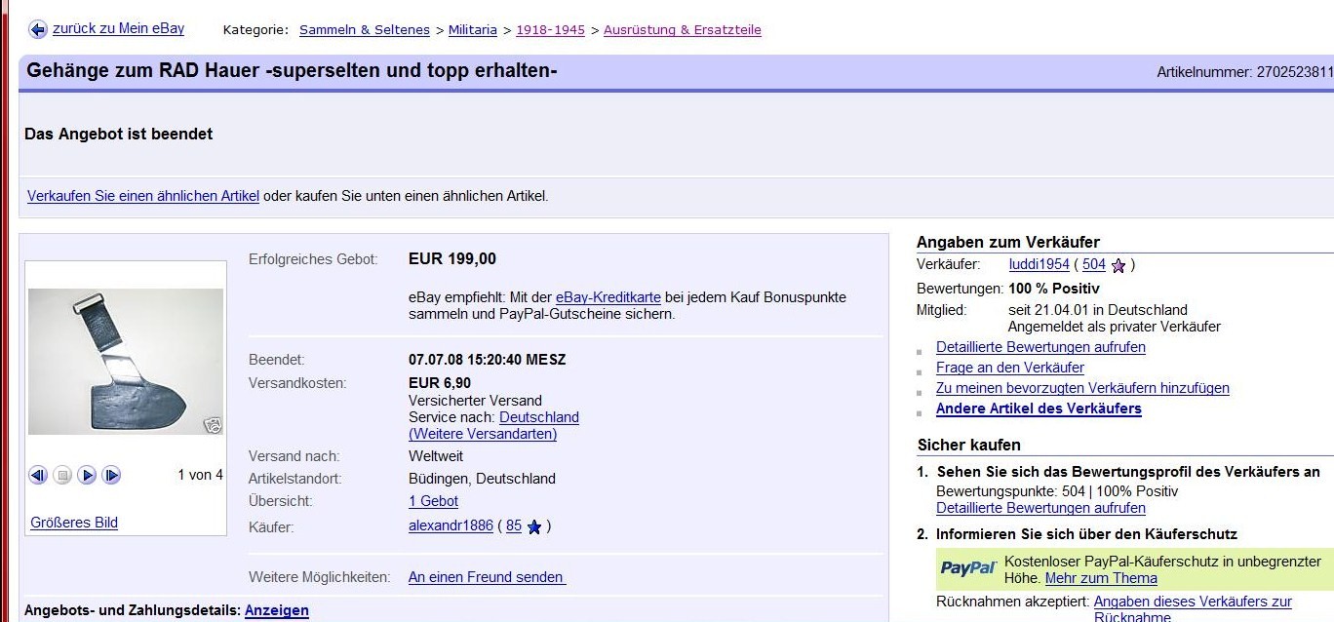This screenshot has width=1334, height=622.
Task: Click seller's purple feedback star icon
Action: tap(1118, 265)
